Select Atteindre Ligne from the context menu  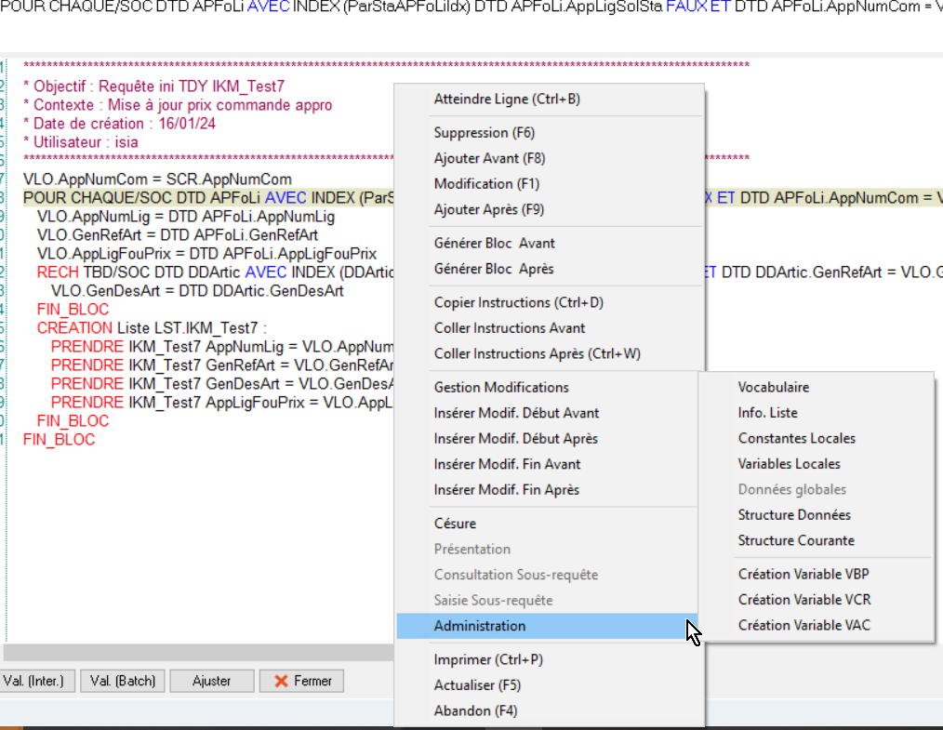click(507, 99)
